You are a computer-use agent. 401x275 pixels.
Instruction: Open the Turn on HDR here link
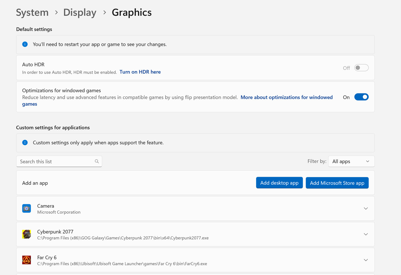140,72
